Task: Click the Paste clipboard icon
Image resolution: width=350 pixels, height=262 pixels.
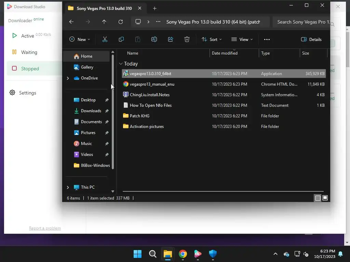Action: (x=138, y=40)
